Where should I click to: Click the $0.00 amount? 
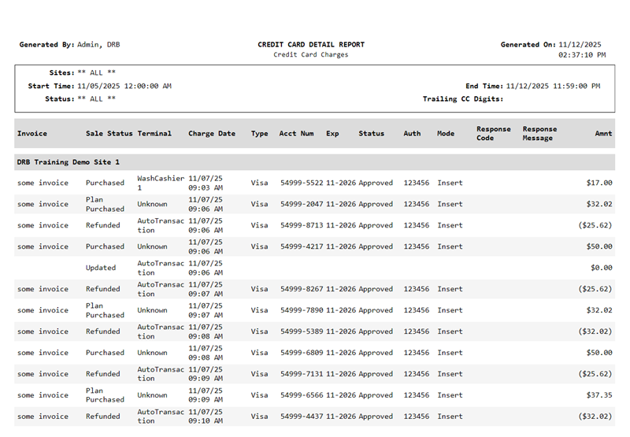click(x=601, y=268)
